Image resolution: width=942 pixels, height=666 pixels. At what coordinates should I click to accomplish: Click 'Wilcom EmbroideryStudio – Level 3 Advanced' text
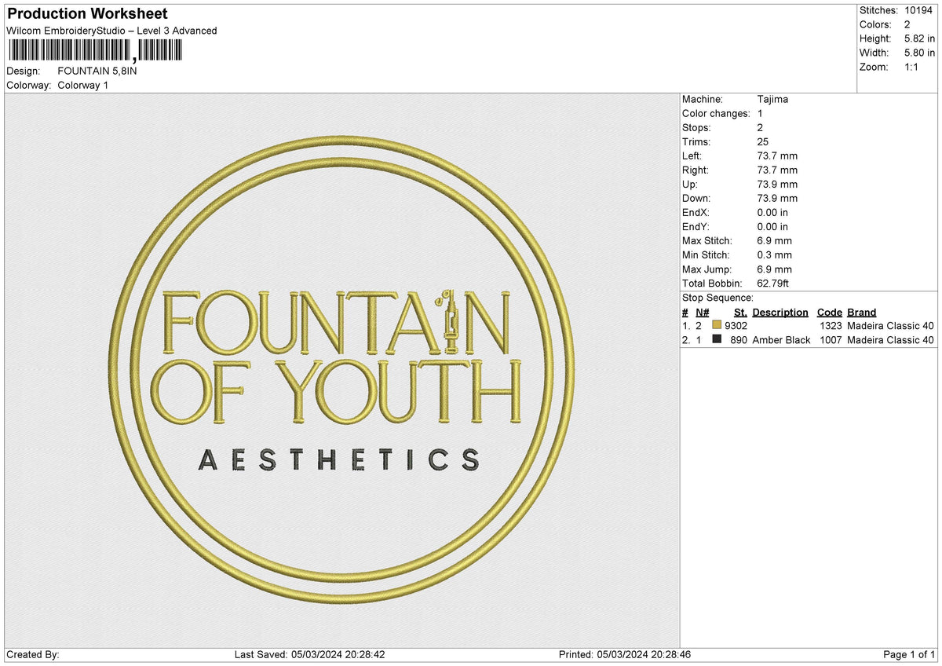[111, 31]
